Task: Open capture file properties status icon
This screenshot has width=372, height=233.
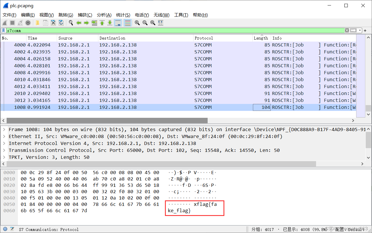Action: coord(12,229)
